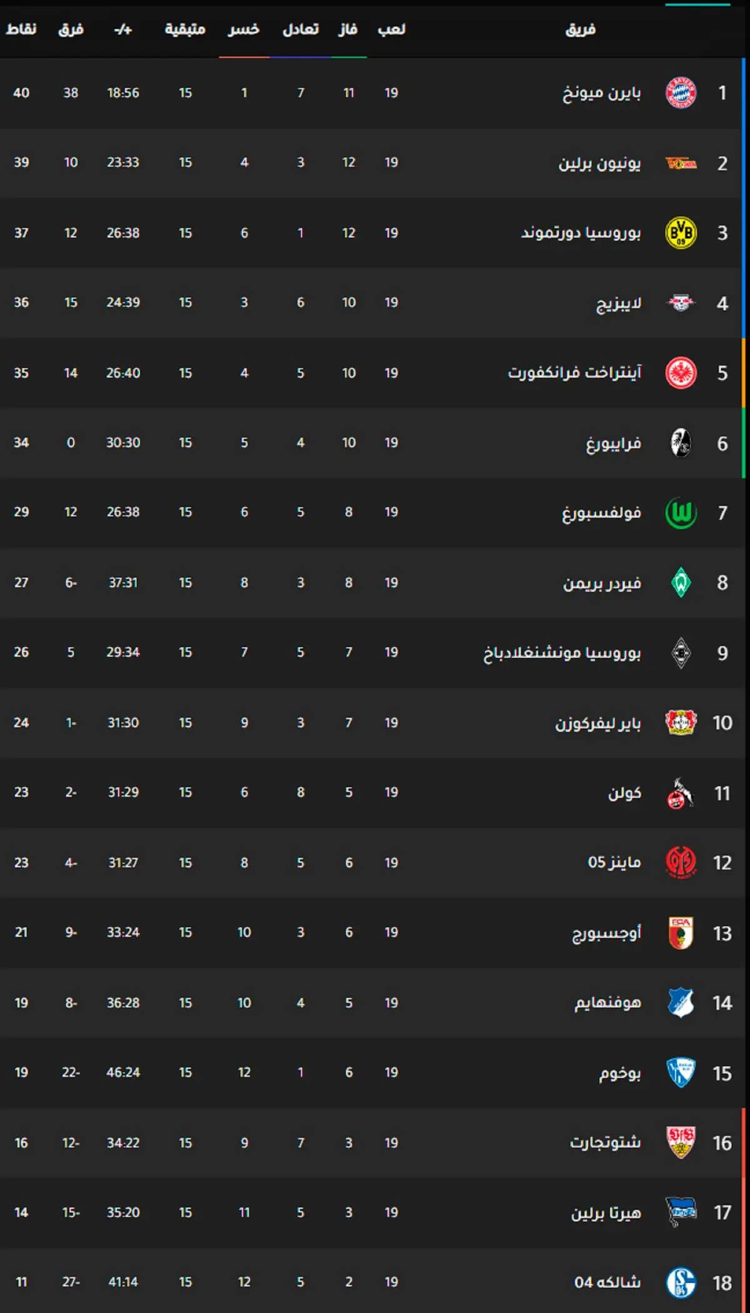Click the Hertha Berlin flag logo
The height and width of the screenshot is (1313, 750).
click(x=681, y=1212)
